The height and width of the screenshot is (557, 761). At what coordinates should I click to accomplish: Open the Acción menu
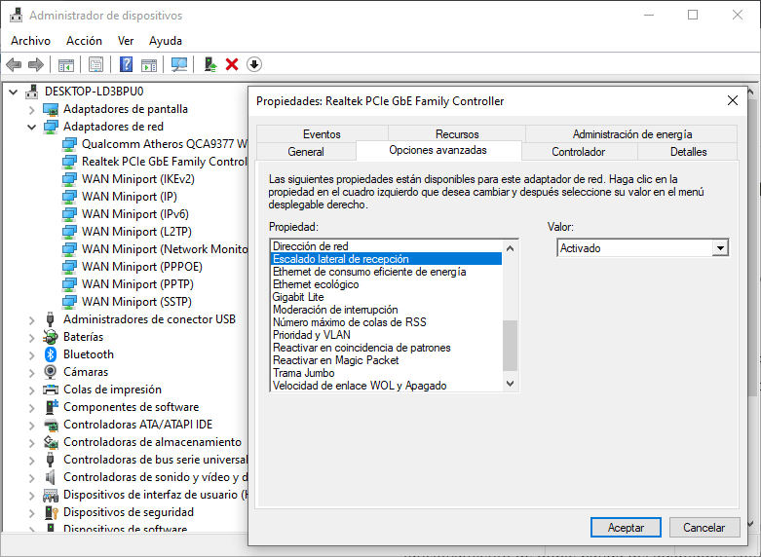84,41
